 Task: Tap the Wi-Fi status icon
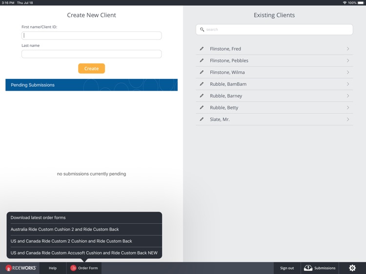[345, 3]
